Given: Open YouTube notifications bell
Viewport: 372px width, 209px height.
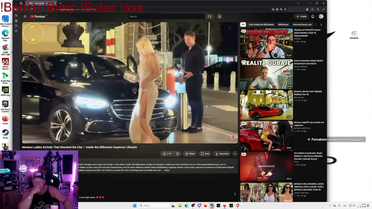Looking at the screenshot, I should tap(313, 17).
